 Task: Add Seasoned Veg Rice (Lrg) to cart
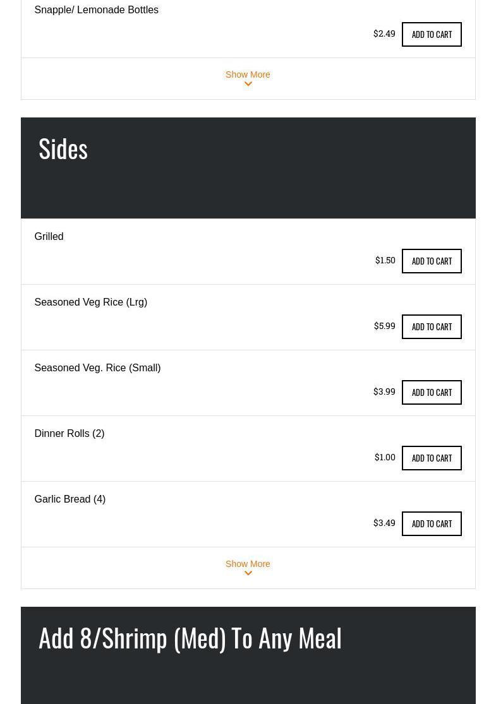pyautogui.click(x=432, y=326)
